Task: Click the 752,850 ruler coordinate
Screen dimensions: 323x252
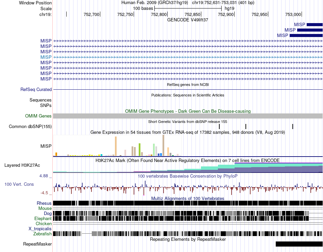Action: point(192,14)
